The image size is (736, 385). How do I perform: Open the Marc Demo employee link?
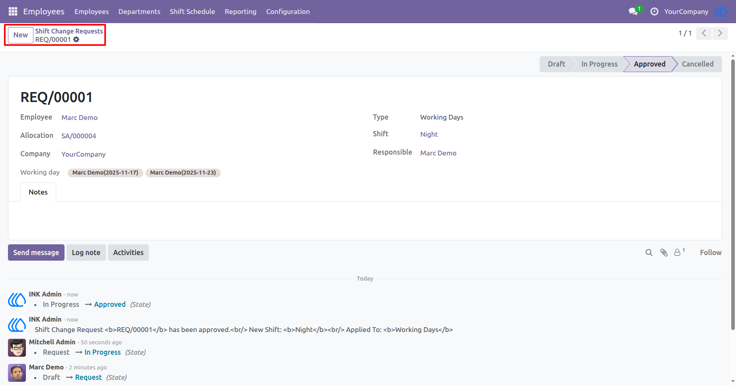point(80,118)
